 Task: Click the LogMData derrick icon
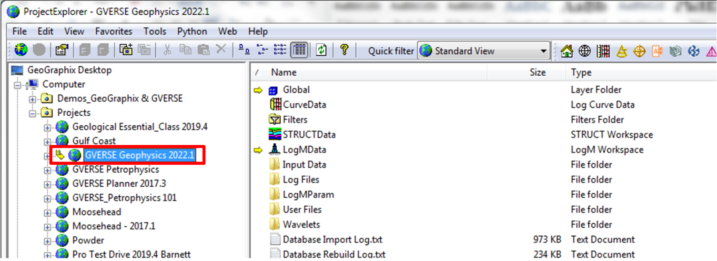pos(274,150)
